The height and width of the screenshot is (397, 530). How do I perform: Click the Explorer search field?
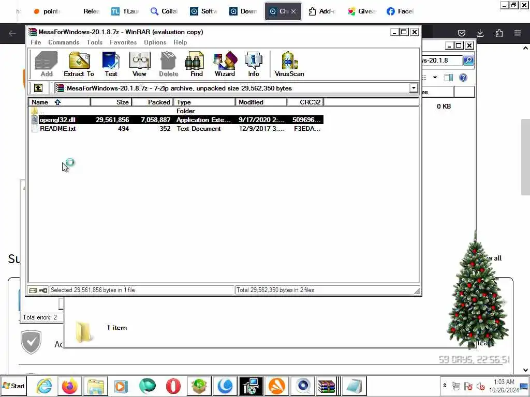click(x=442, y=60)
